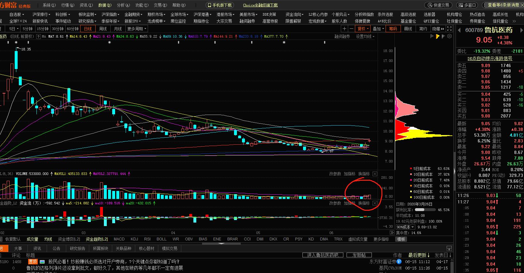This screenshot has width=524, height=273.
Task: Expand the 研究报告 toolbar dropdown
Action: click(88, 21)
